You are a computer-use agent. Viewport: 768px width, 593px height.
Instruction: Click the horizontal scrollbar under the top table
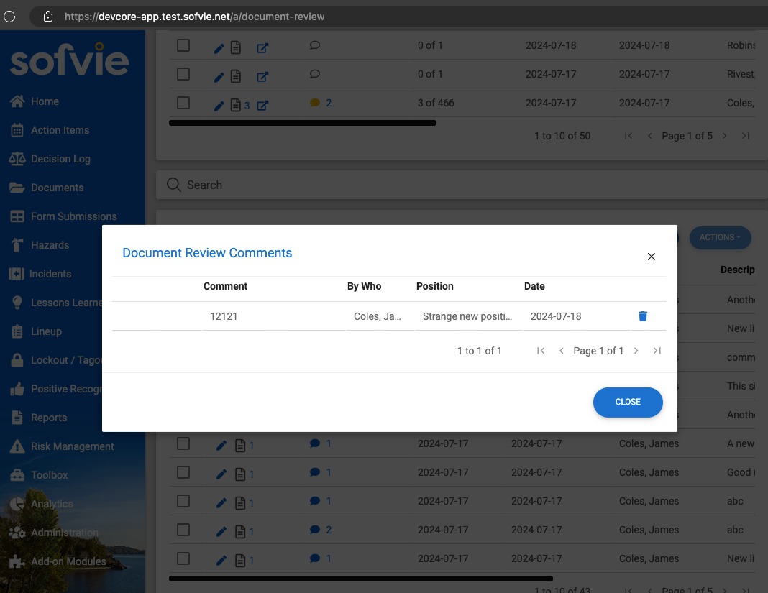coord(302,123)
